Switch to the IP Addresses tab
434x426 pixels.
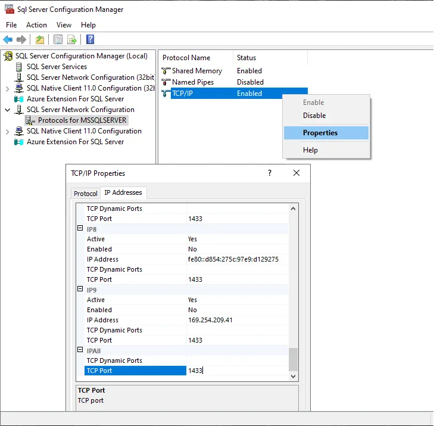(123, 192)
